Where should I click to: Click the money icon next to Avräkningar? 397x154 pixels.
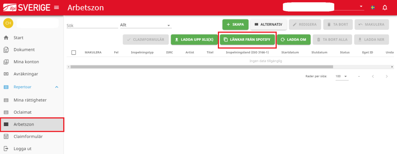coord(6,74)
